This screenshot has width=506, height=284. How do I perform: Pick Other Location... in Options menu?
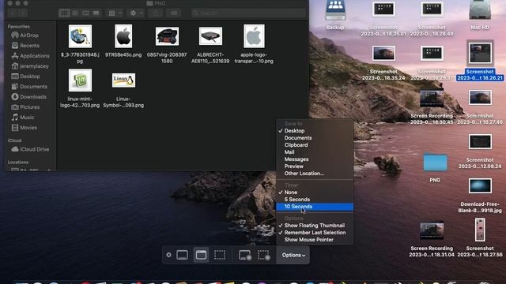click(315, 174)
